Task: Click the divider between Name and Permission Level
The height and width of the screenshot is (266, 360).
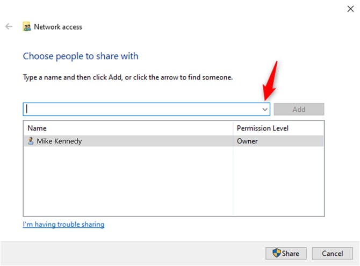Action: point(233,128)
